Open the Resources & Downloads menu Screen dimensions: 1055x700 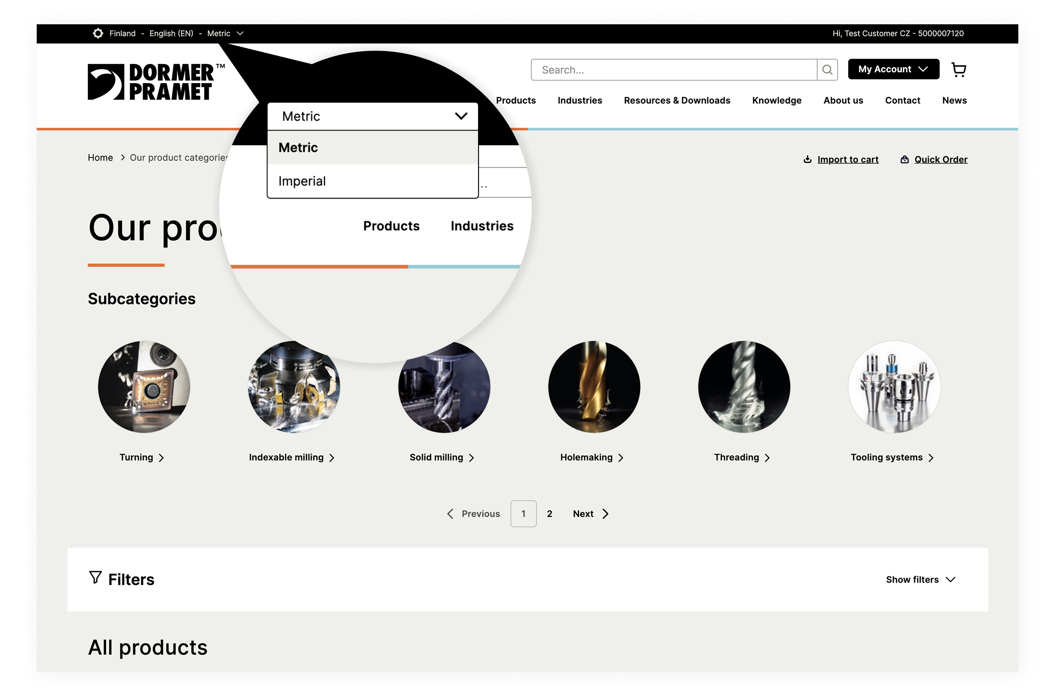[x=677, y=100]
